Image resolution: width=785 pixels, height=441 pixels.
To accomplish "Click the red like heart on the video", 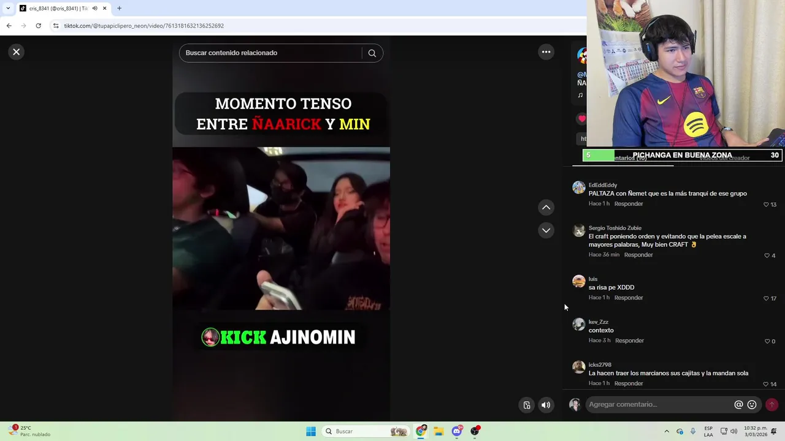I will 582,119.
